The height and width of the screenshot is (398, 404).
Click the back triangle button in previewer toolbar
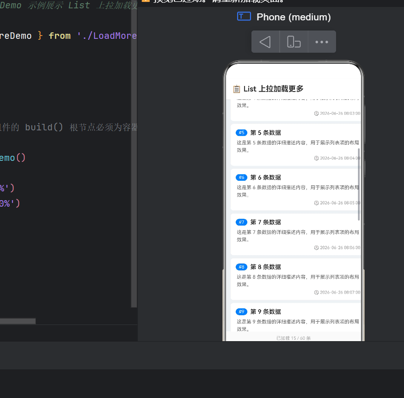pos(265,42)
